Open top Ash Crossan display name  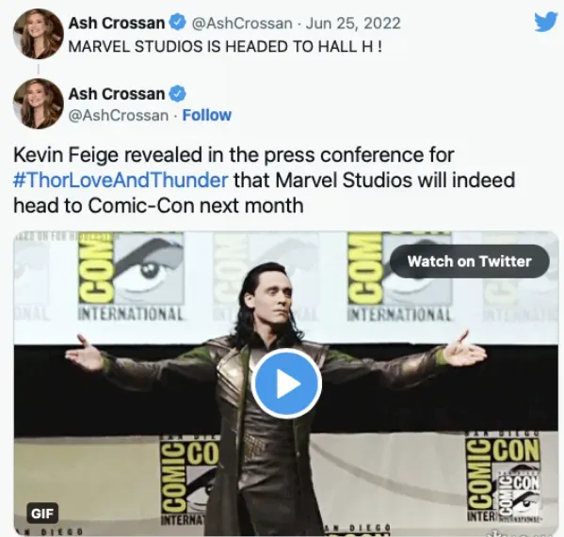point(117,23)
